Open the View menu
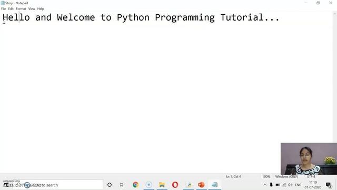The width and height of the screenshot is (337, 190). (x=32, y=9)
